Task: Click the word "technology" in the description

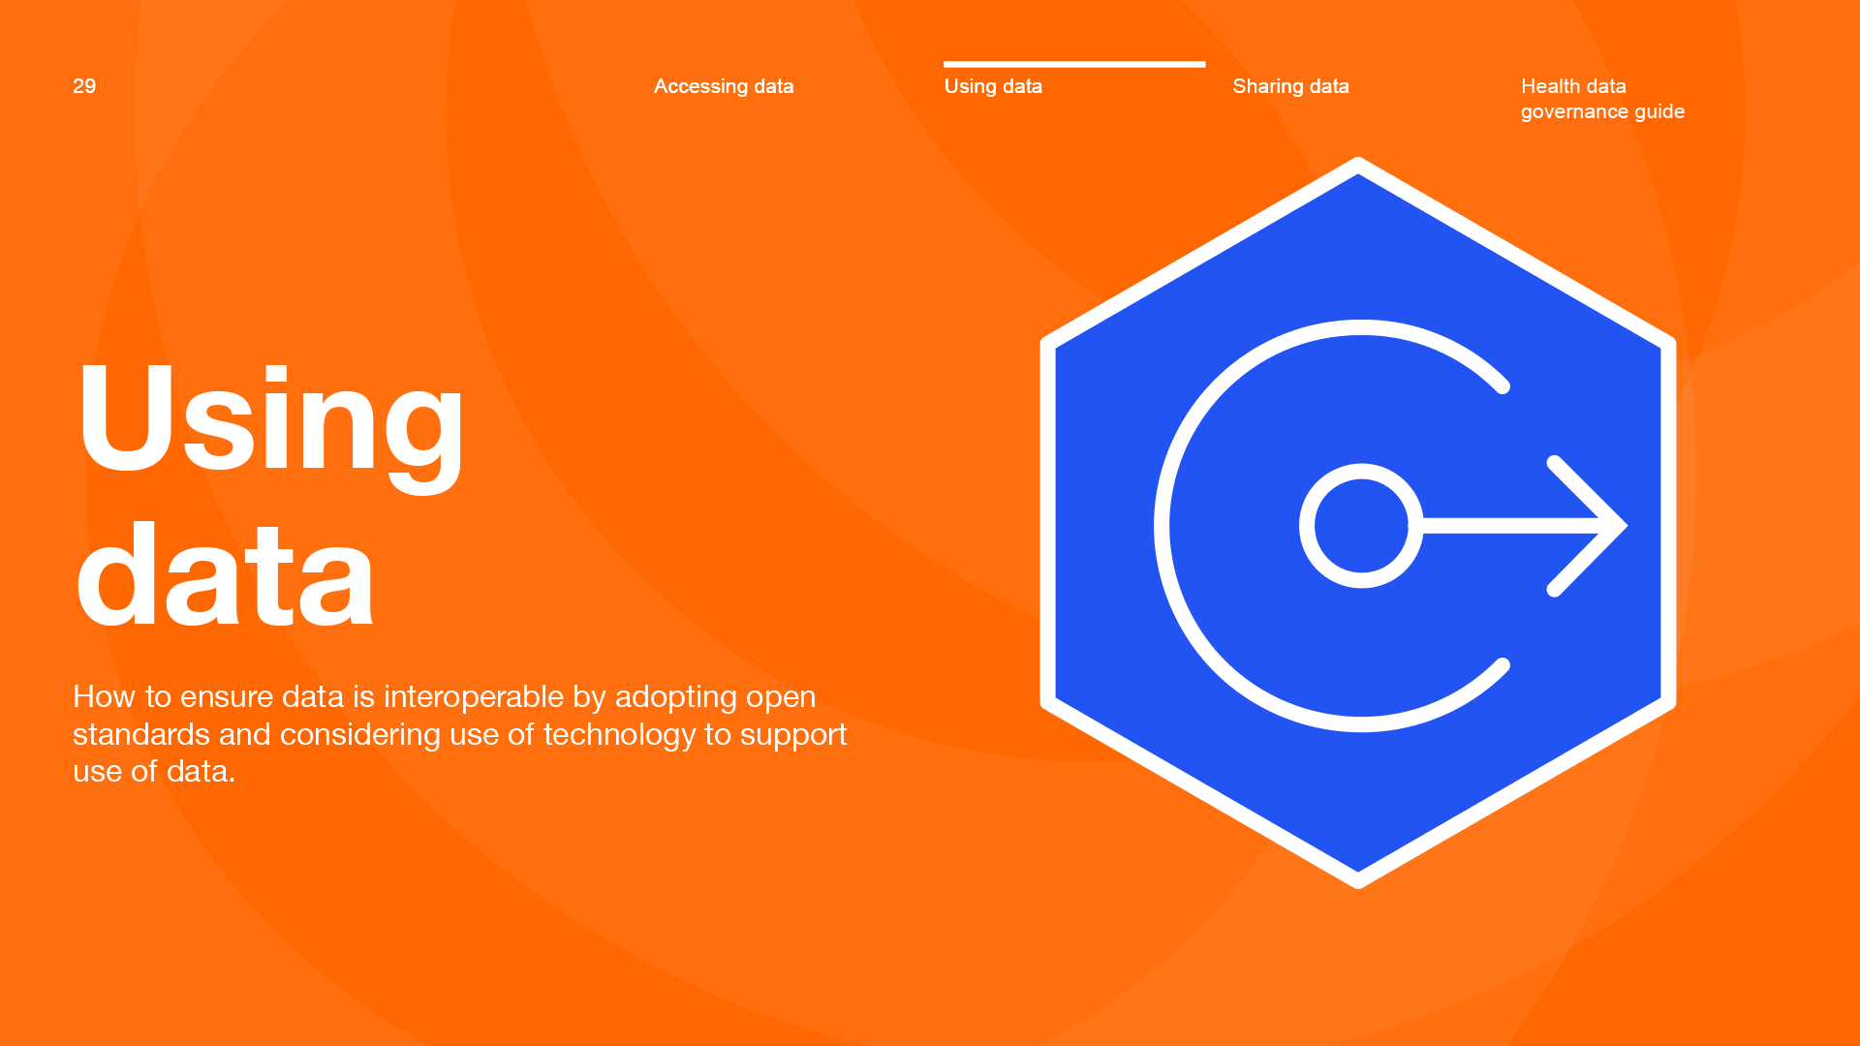Action: tap(619, 734)
